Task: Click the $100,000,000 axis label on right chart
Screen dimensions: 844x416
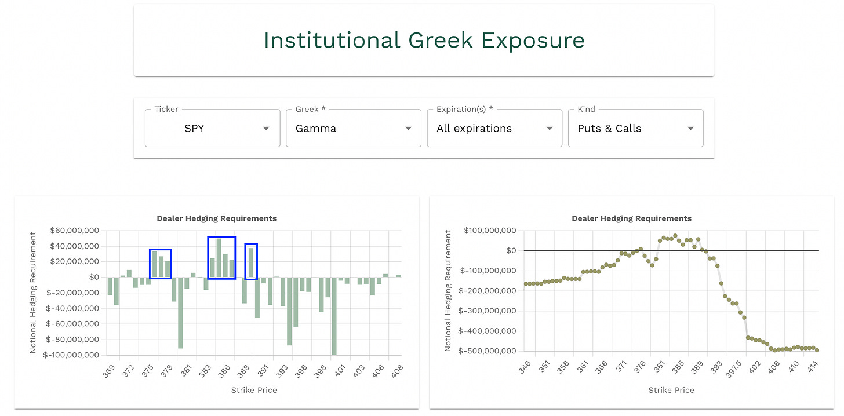Action: click(489, 231)
